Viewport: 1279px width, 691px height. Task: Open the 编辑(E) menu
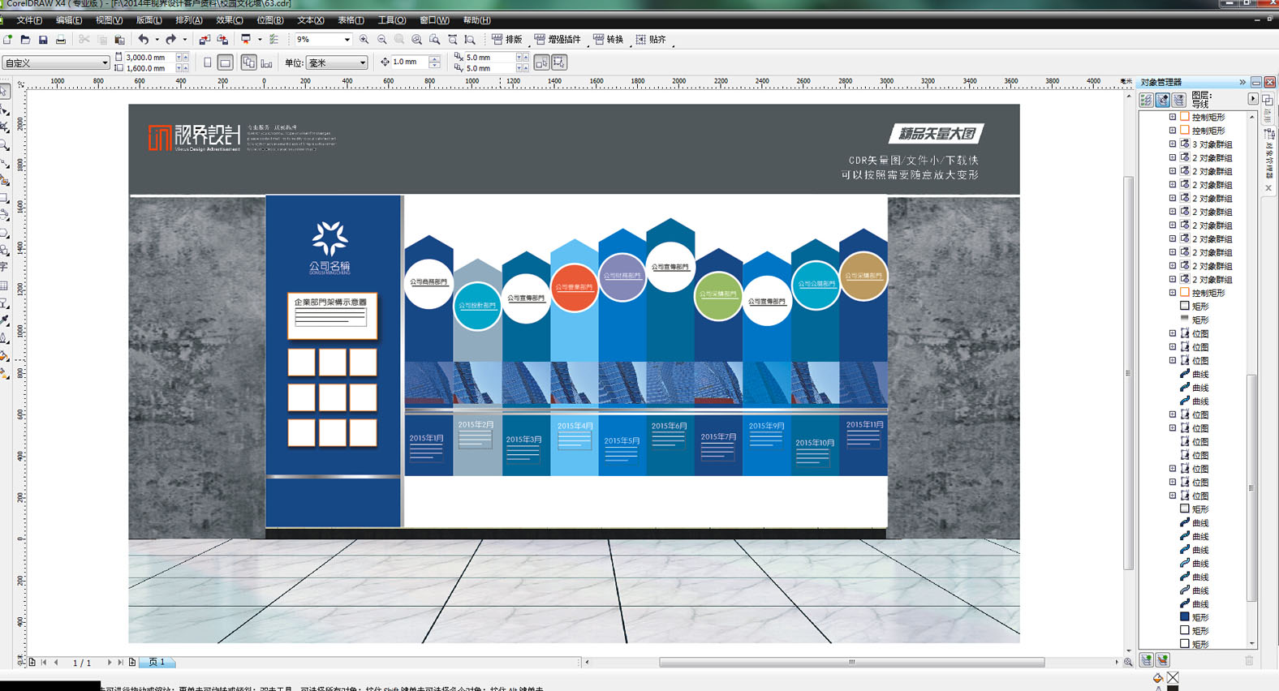[x=69, y=20]
